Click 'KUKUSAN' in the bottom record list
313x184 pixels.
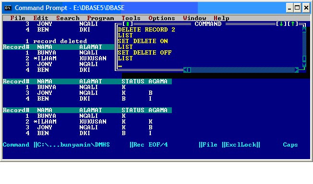(x=93, y=122)
